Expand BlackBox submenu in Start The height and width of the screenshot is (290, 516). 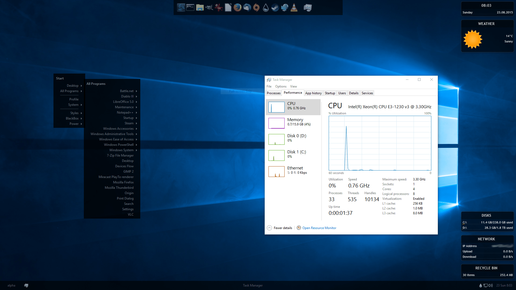tap(72, 118)
